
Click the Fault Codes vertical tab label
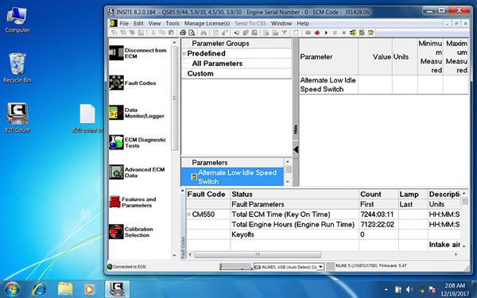183,247
